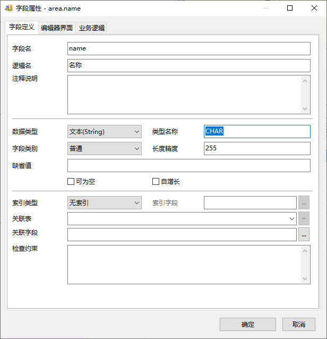Click the 字段名 input containing name
Image resolution: width=327 pixels, height=339 pixels.
coord(189,49)
